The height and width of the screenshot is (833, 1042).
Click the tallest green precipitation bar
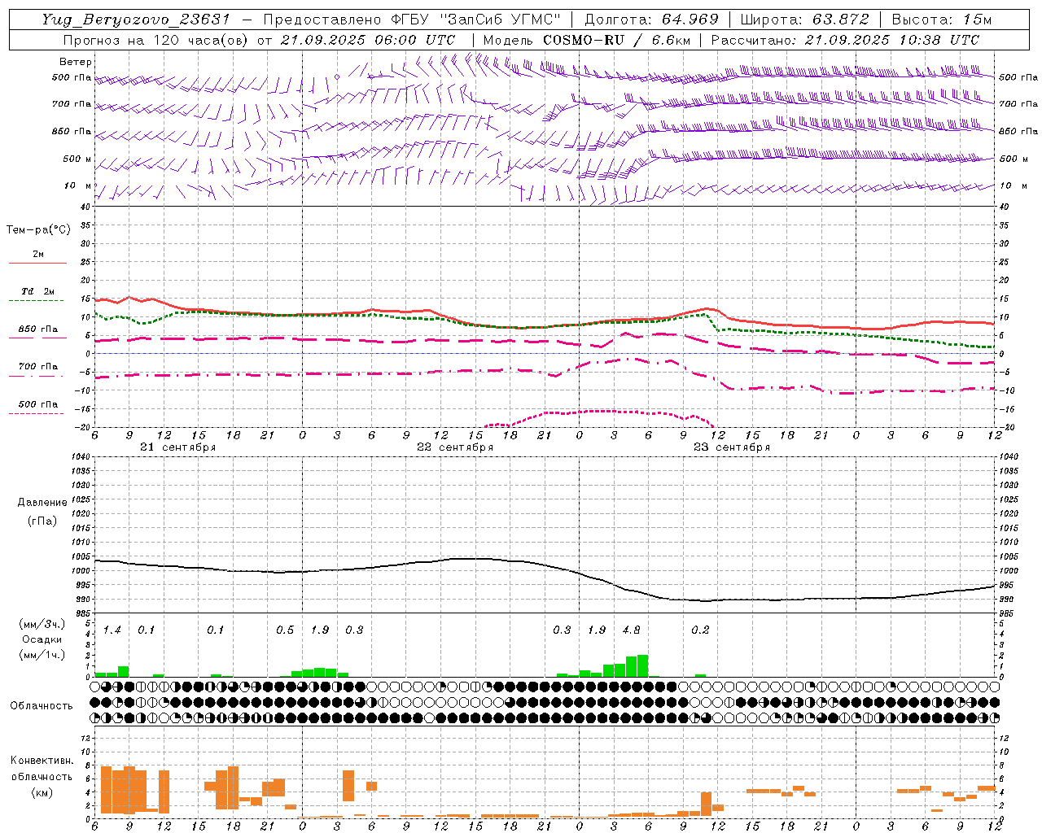coord(643,665)
